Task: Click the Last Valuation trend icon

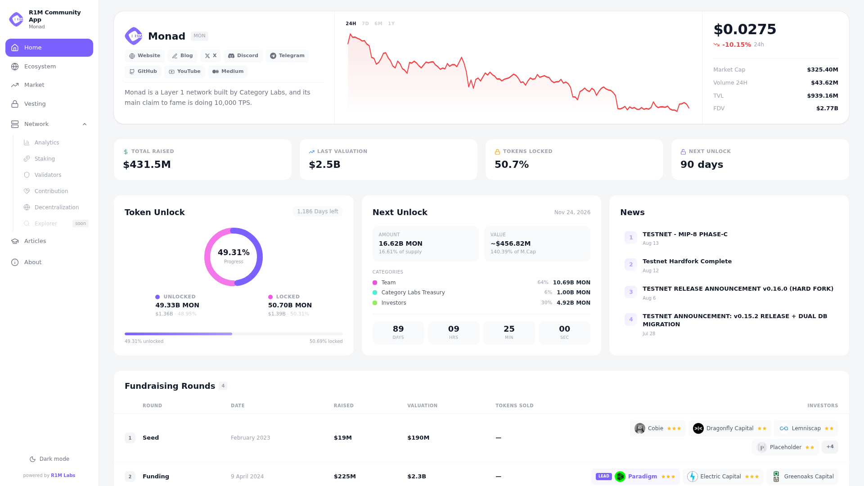Action: pos(311,152)
